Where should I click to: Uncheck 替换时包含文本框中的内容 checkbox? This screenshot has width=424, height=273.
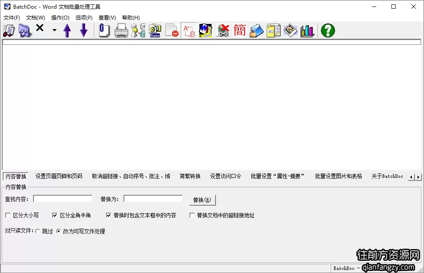point(109,215)
